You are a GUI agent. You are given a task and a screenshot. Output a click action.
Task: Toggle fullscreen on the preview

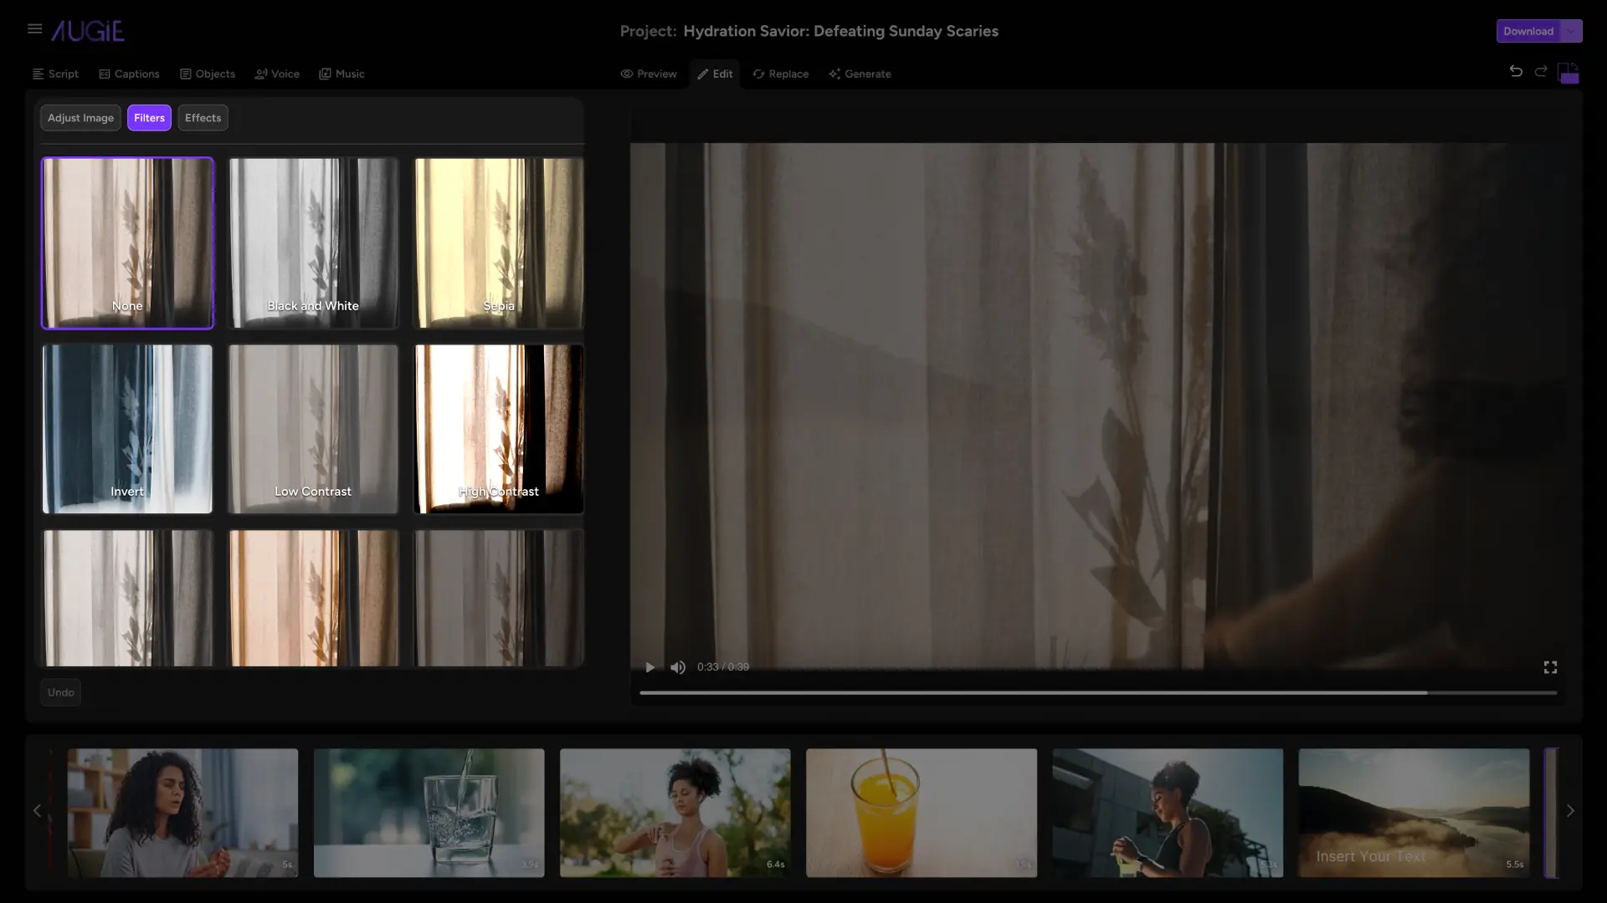(x=1549, y=667)
